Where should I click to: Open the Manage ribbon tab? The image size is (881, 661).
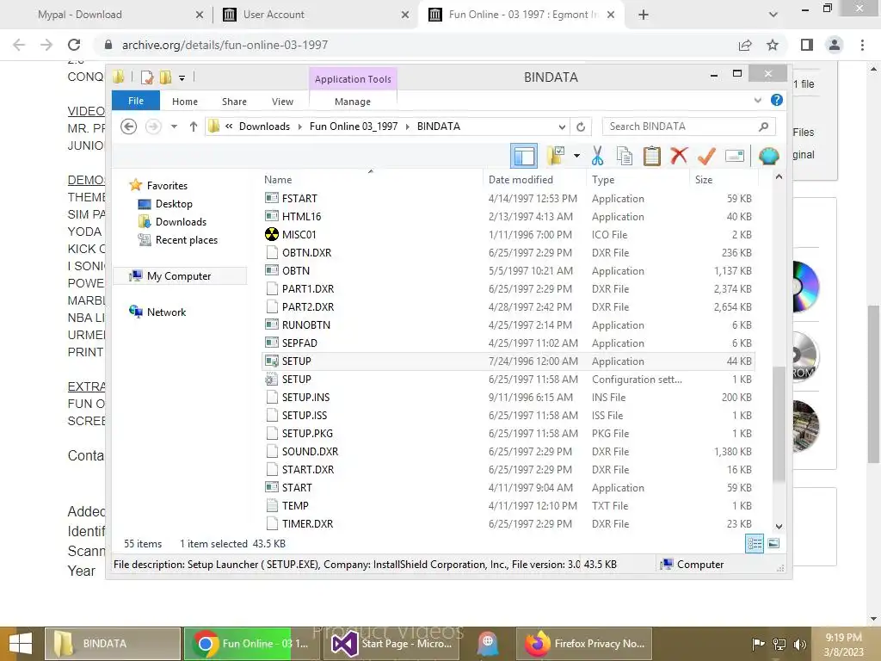352,102
